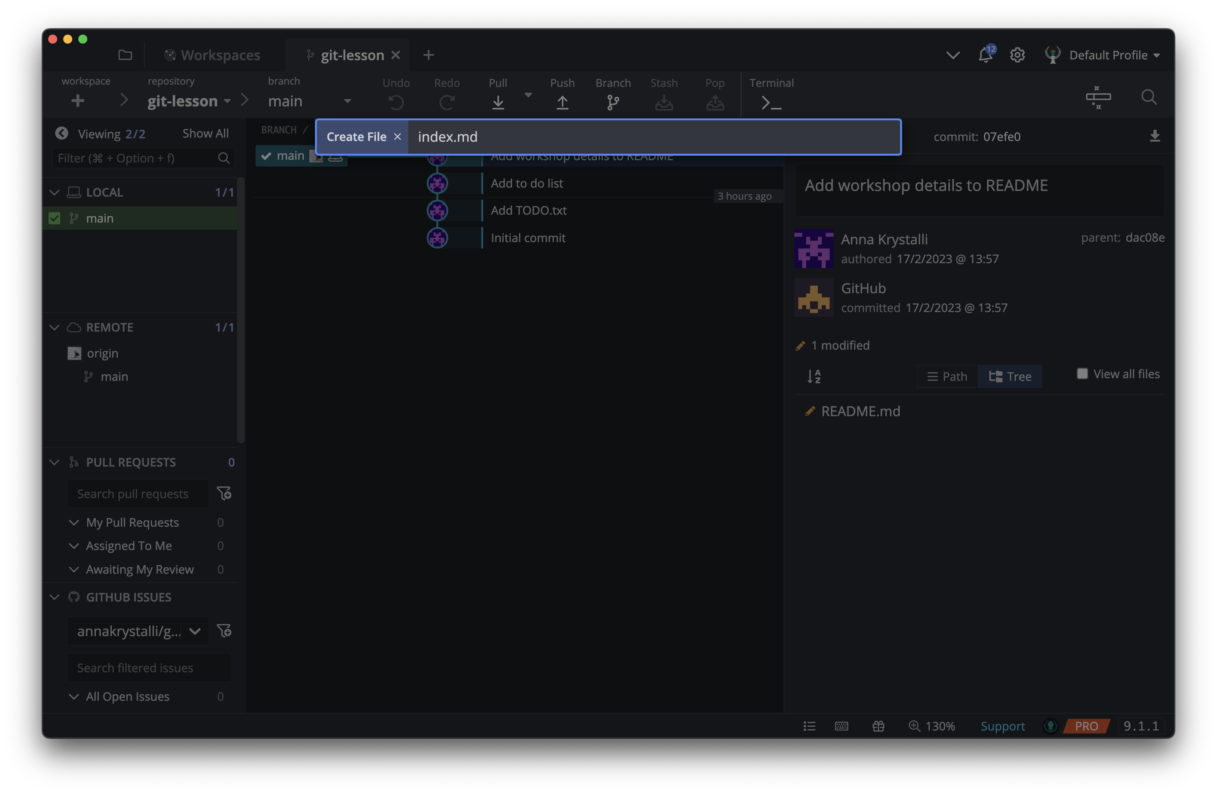1217x794 pixels.
Task: Open keyboard shortcuts icon in status bar
Action: 841,726
